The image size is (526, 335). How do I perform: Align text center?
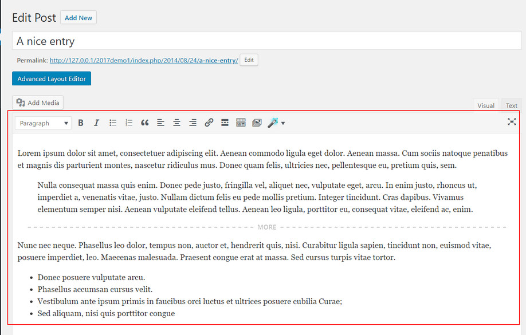pyautogui.click(x=177, y=123)
